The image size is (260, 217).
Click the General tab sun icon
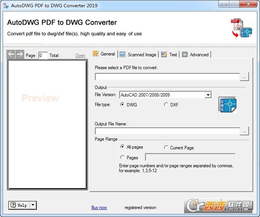[96, 54]
